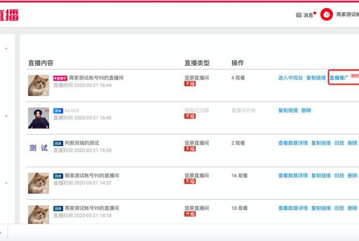Open 回放 link for the 14:57 broadcast
Image resolution: width=359 pixels, height=241 pixels.
[x=339, y=175]
